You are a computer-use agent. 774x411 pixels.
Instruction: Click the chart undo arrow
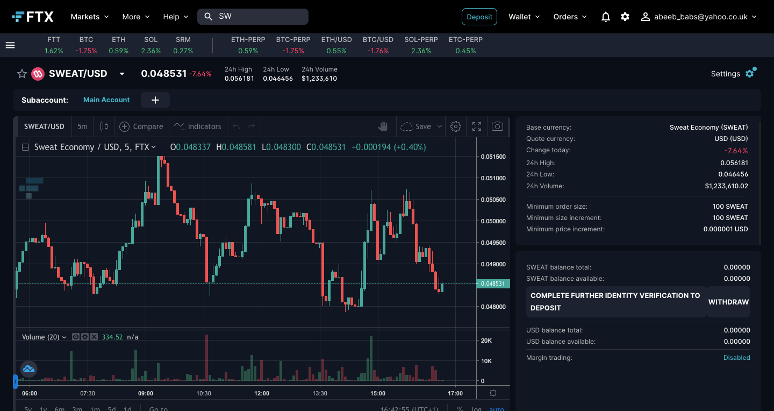(235, 126)
